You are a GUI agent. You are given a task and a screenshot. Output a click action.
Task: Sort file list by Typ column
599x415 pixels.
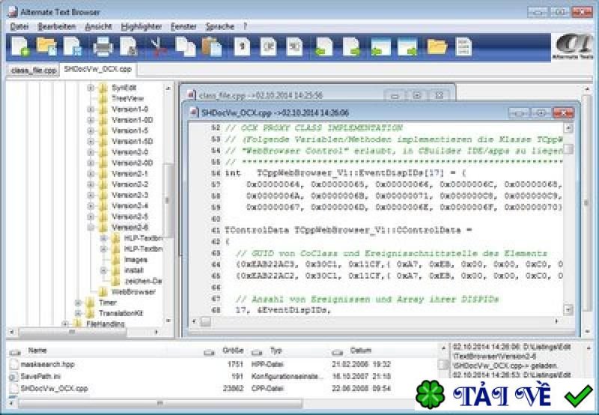[276, 351]
